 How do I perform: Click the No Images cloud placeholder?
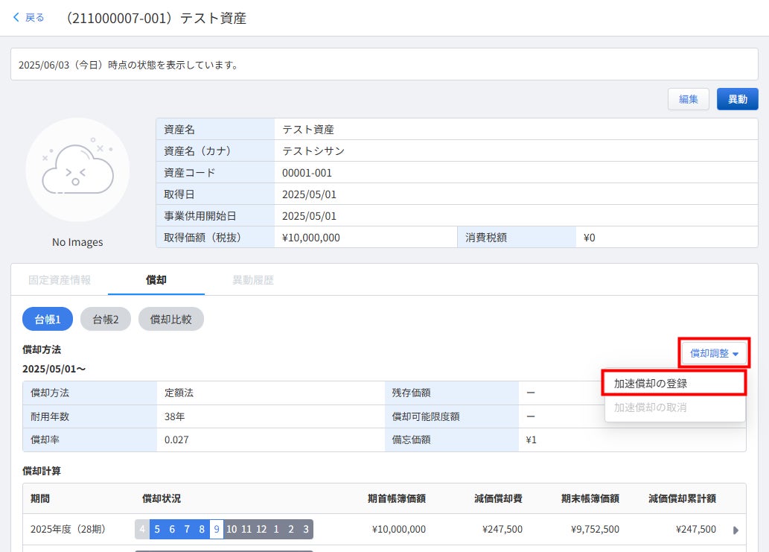pos(77,170)
